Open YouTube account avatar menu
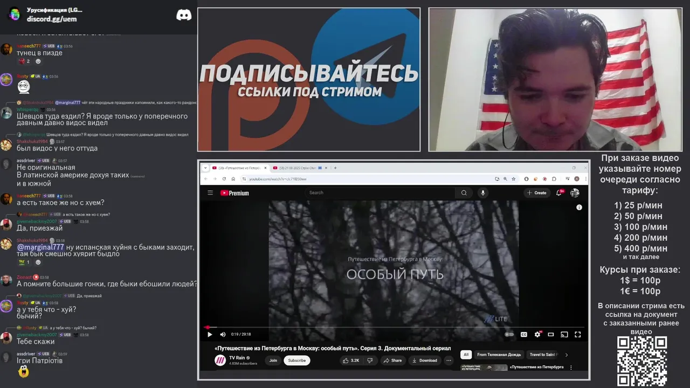The image size is (690, 388). tap(575, 192)
